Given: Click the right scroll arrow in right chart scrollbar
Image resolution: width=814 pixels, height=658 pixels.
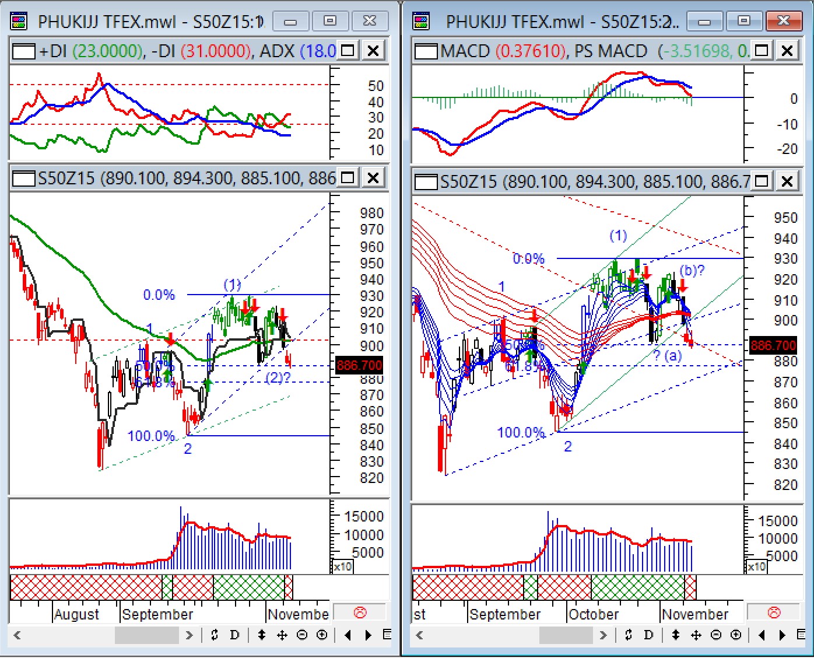Looking at the screenshot, I should [603, 635].
